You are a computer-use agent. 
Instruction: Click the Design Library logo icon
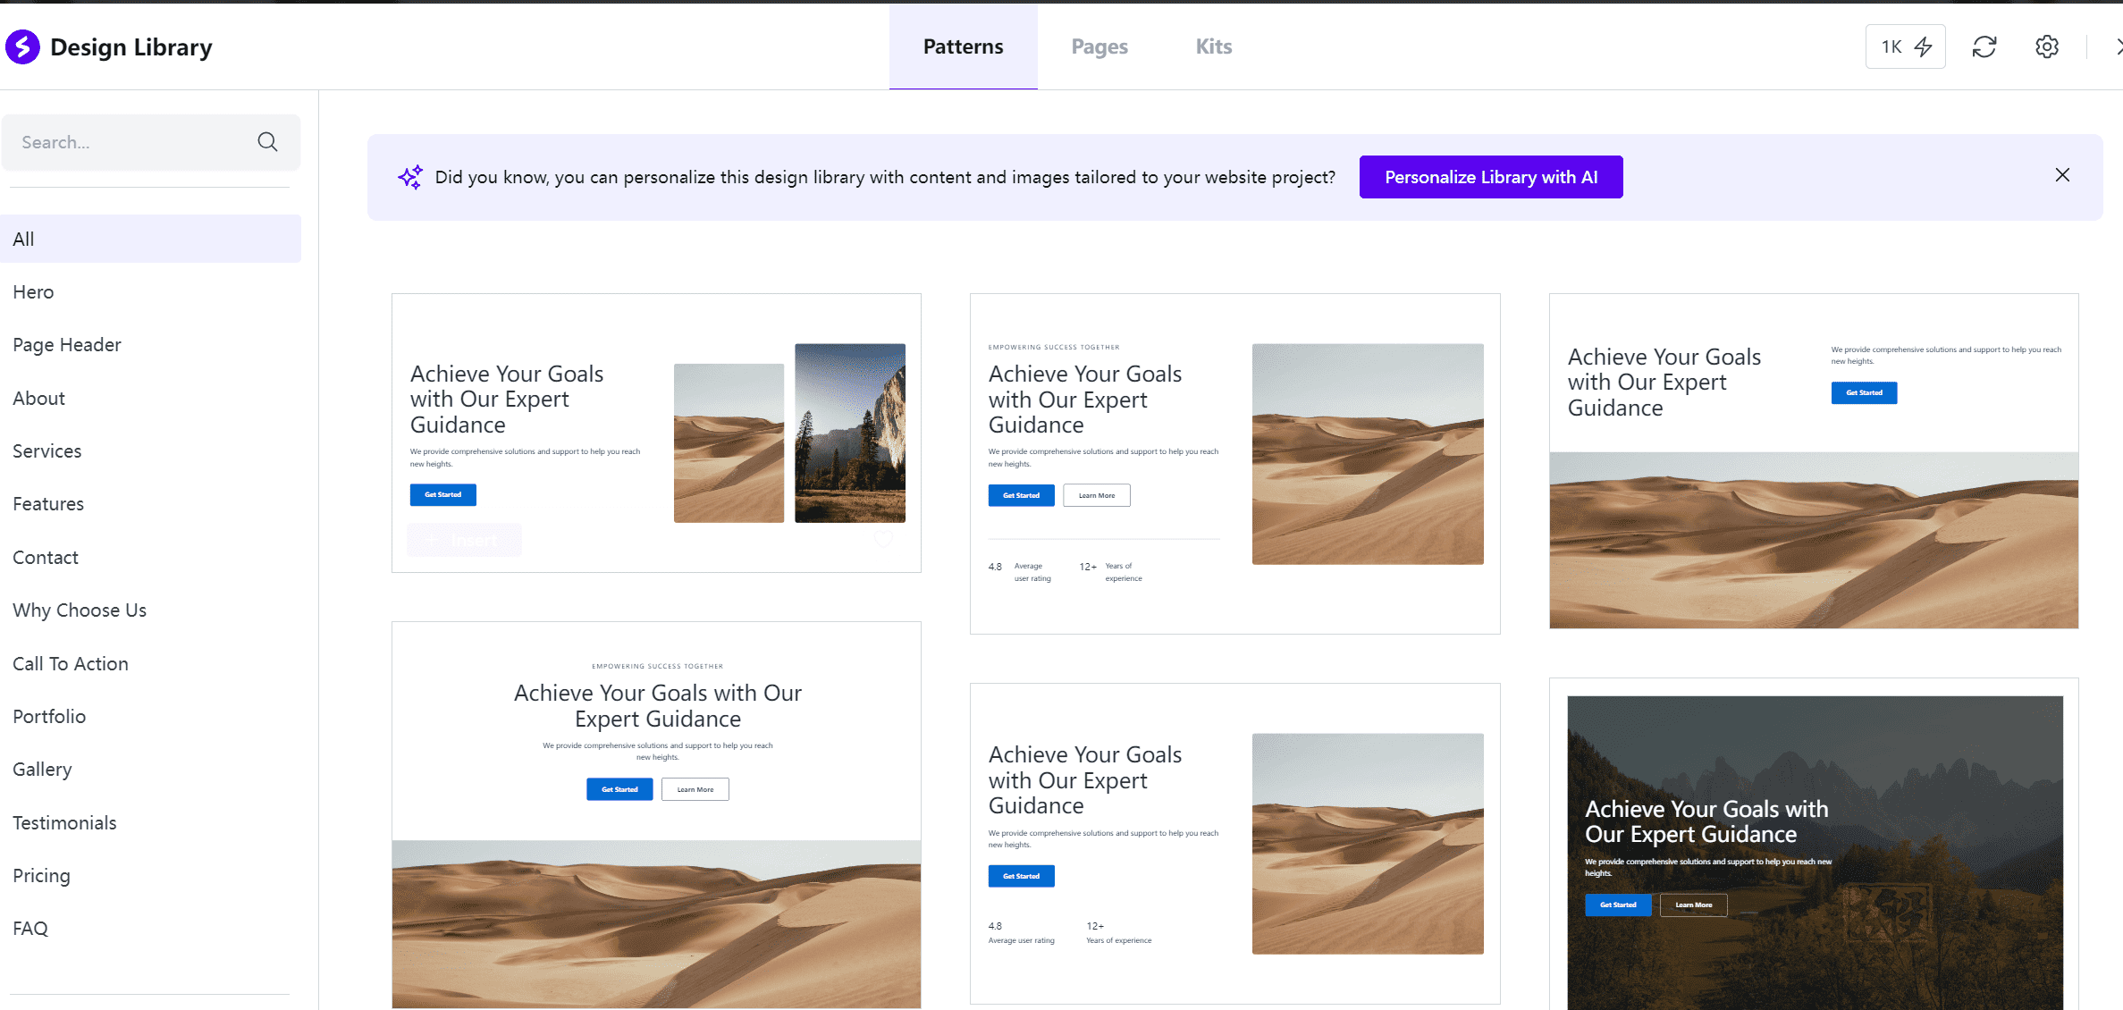pos(22,46)
